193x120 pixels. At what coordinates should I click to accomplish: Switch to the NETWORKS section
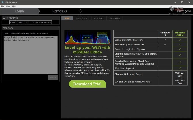pos(60,11)
